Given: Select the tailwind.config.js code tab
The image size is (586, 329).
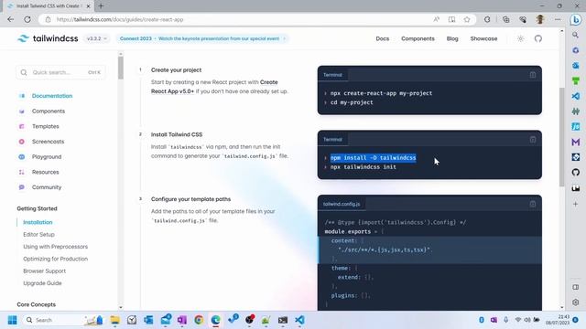Looking at the screenshot, I should [342, 204].
